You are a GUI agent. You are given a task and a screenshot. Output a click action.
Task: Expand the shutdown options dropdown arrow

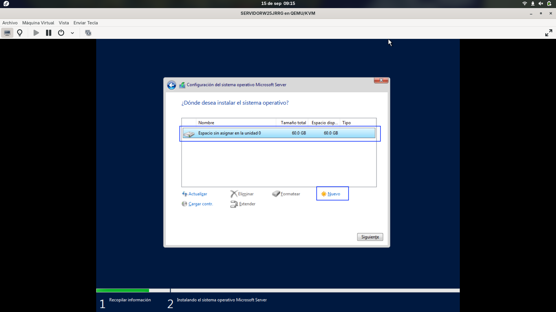pyautogui.click(x=72, y=33)
